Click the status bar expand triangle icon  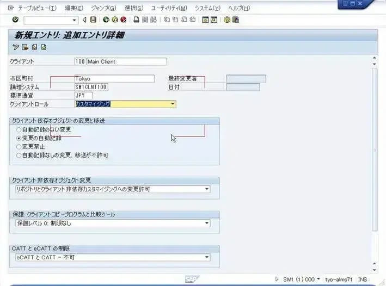coord(277,279)
